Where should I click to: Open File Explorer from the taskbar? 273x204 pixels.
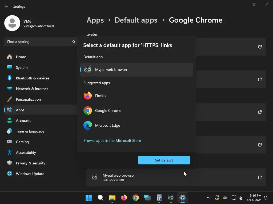coord(112,198)
